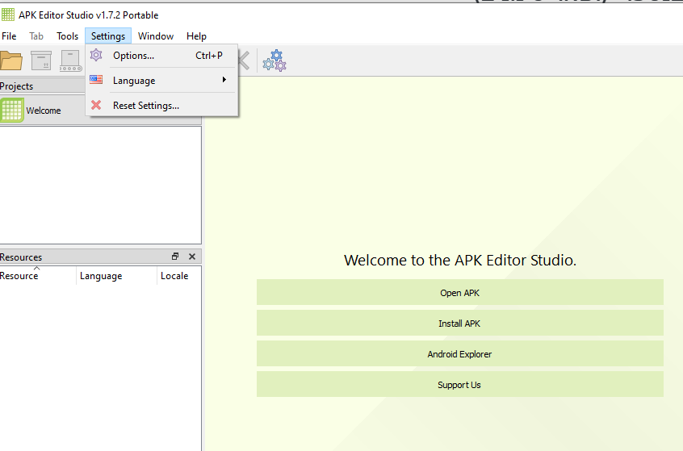Close the Resources panel

(x=192, y=257)
